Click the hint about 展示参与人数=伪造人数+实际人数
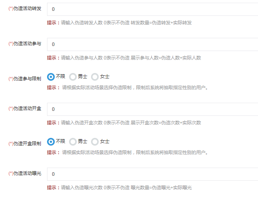 [x=124, y=58]
